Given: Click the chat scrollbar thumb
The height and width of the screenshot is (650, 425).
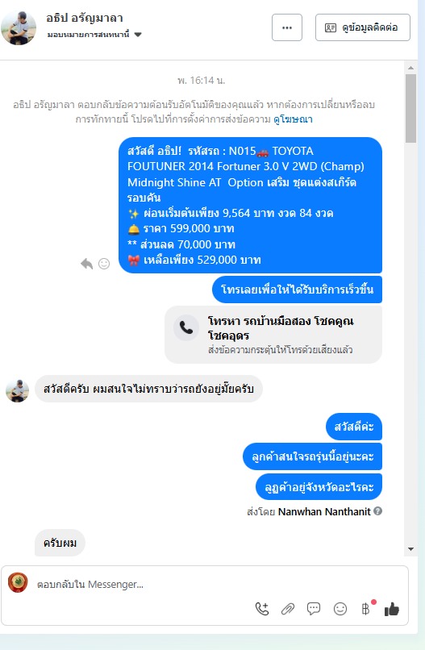Looking at the screenshot, I should click(411, 109).
